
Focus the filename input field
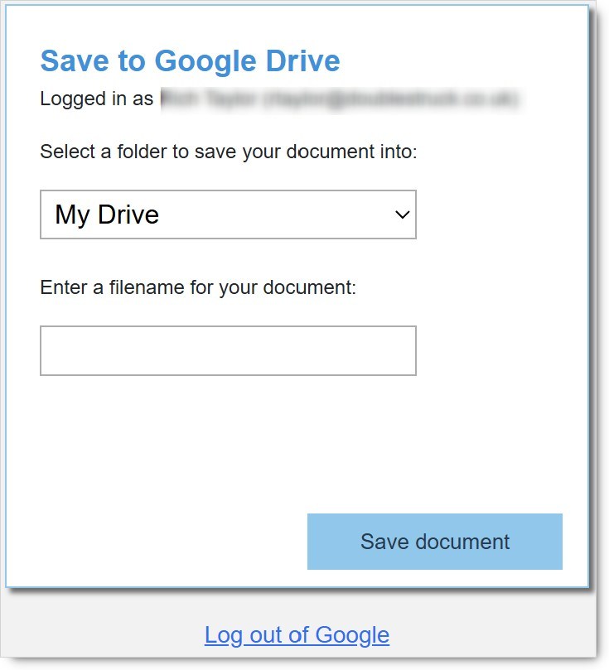pos(228,350)
